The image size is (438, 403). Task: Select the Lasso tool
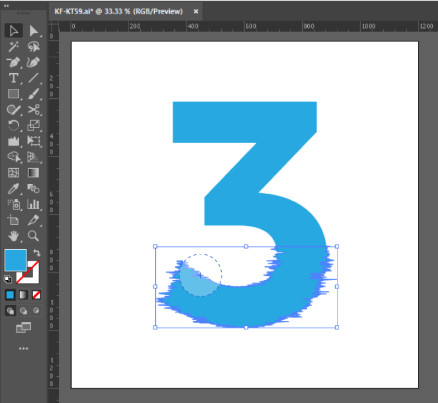pyautogui.click(x=34, y=47)
